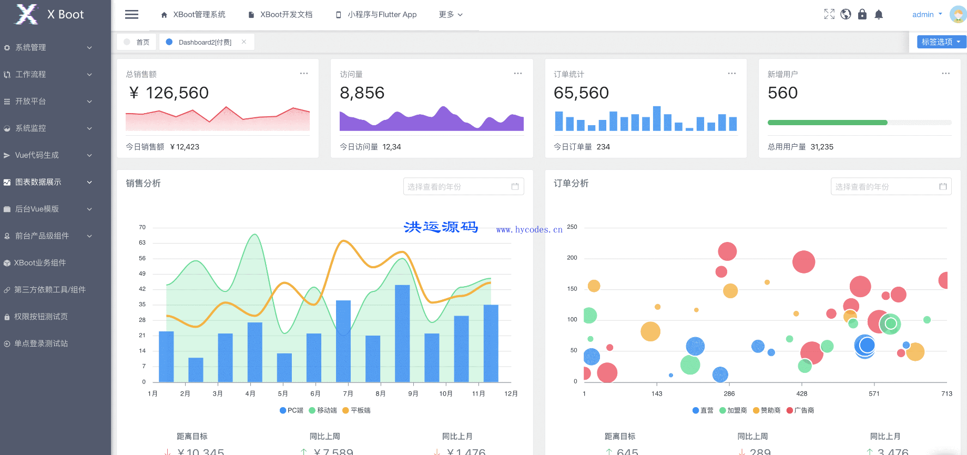The height and width of the screenshot is (455, 967).
Task: Click the 总销售额 red trend chart
Action: click(218, 118)
